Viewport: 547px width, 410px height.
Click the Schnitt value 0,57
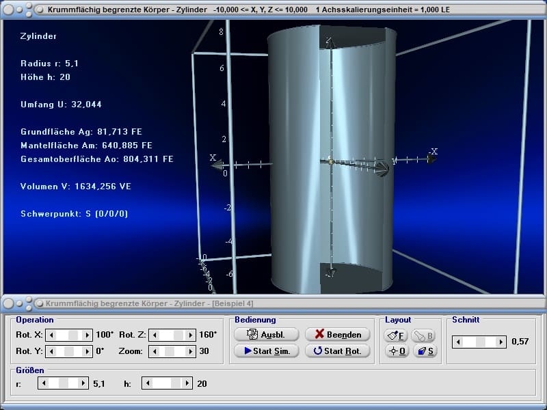tap(520, 341)
